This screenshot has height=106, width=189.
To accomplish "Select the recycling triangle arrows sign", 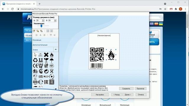I will point(35,60).
